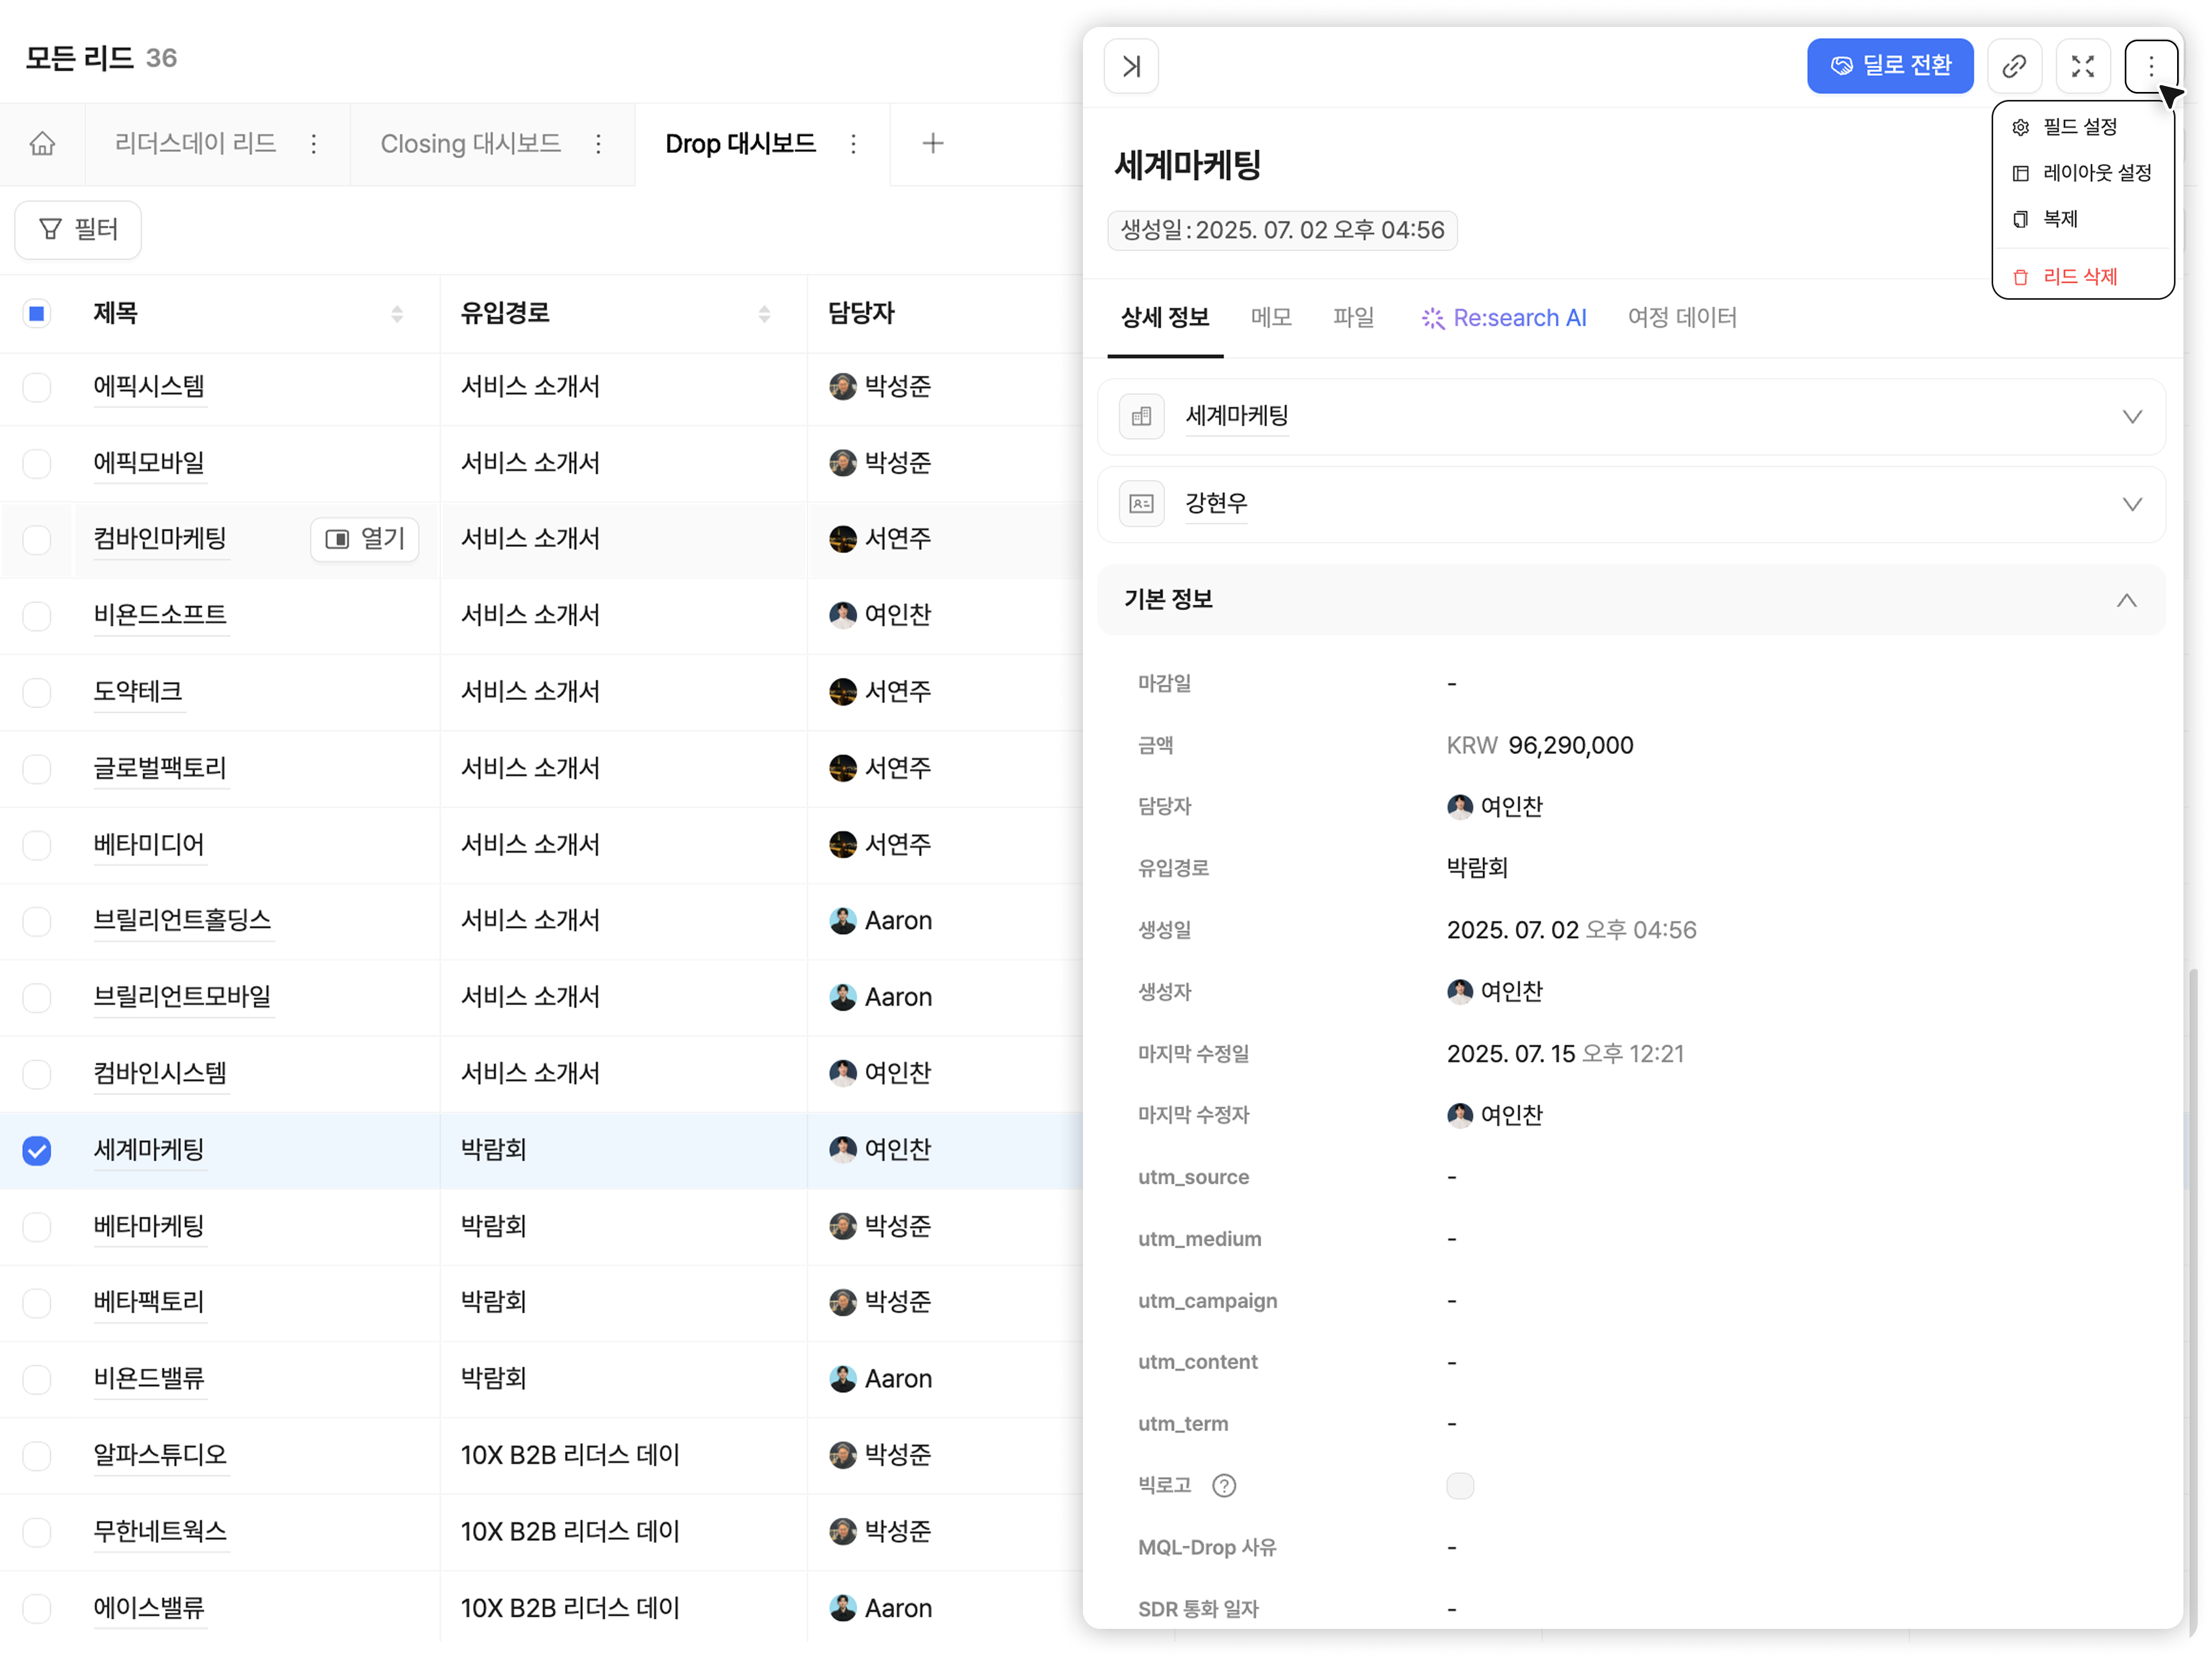Select 레이아웃 설정 menu item
2212x1659 pixels.
pos(2096,173)
